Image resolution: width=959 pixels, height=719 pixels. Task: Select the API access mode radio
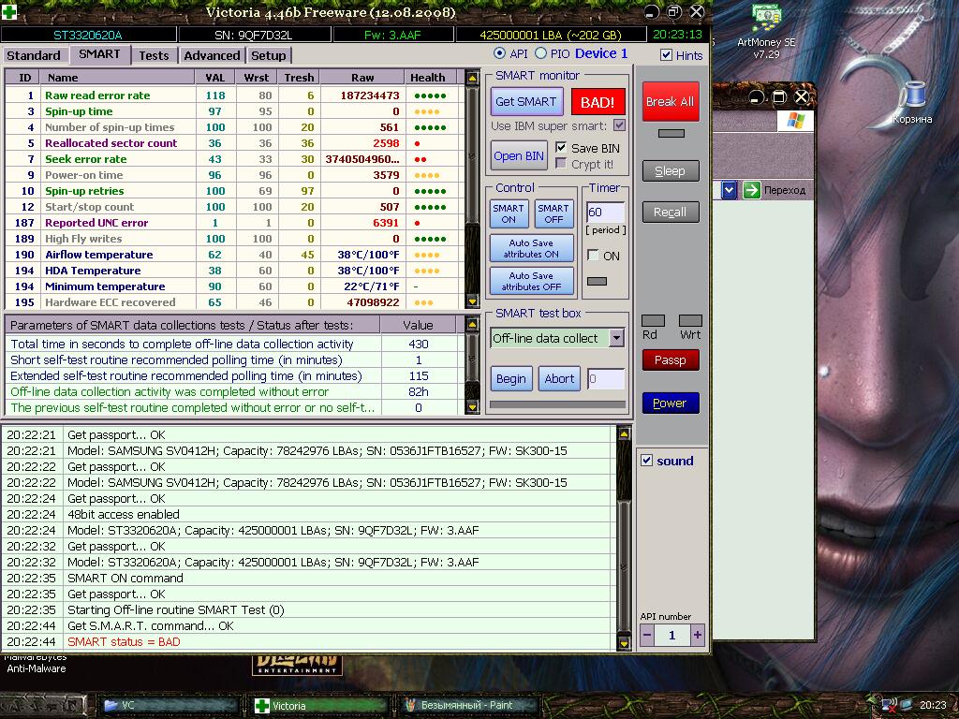click(x=500, y=53)
